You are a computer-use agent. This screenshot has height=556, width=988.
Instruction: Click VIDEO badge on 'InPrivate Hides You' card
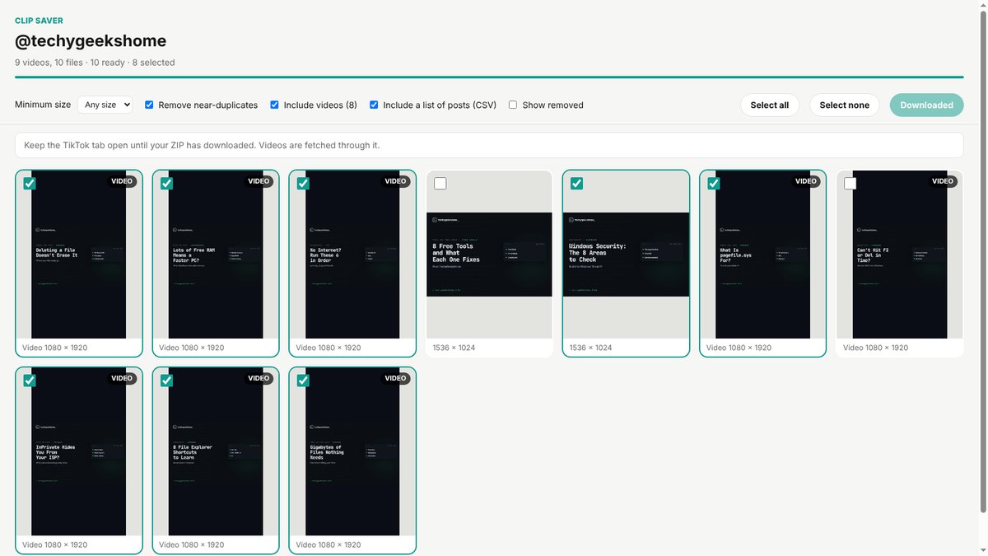point(122,378)
